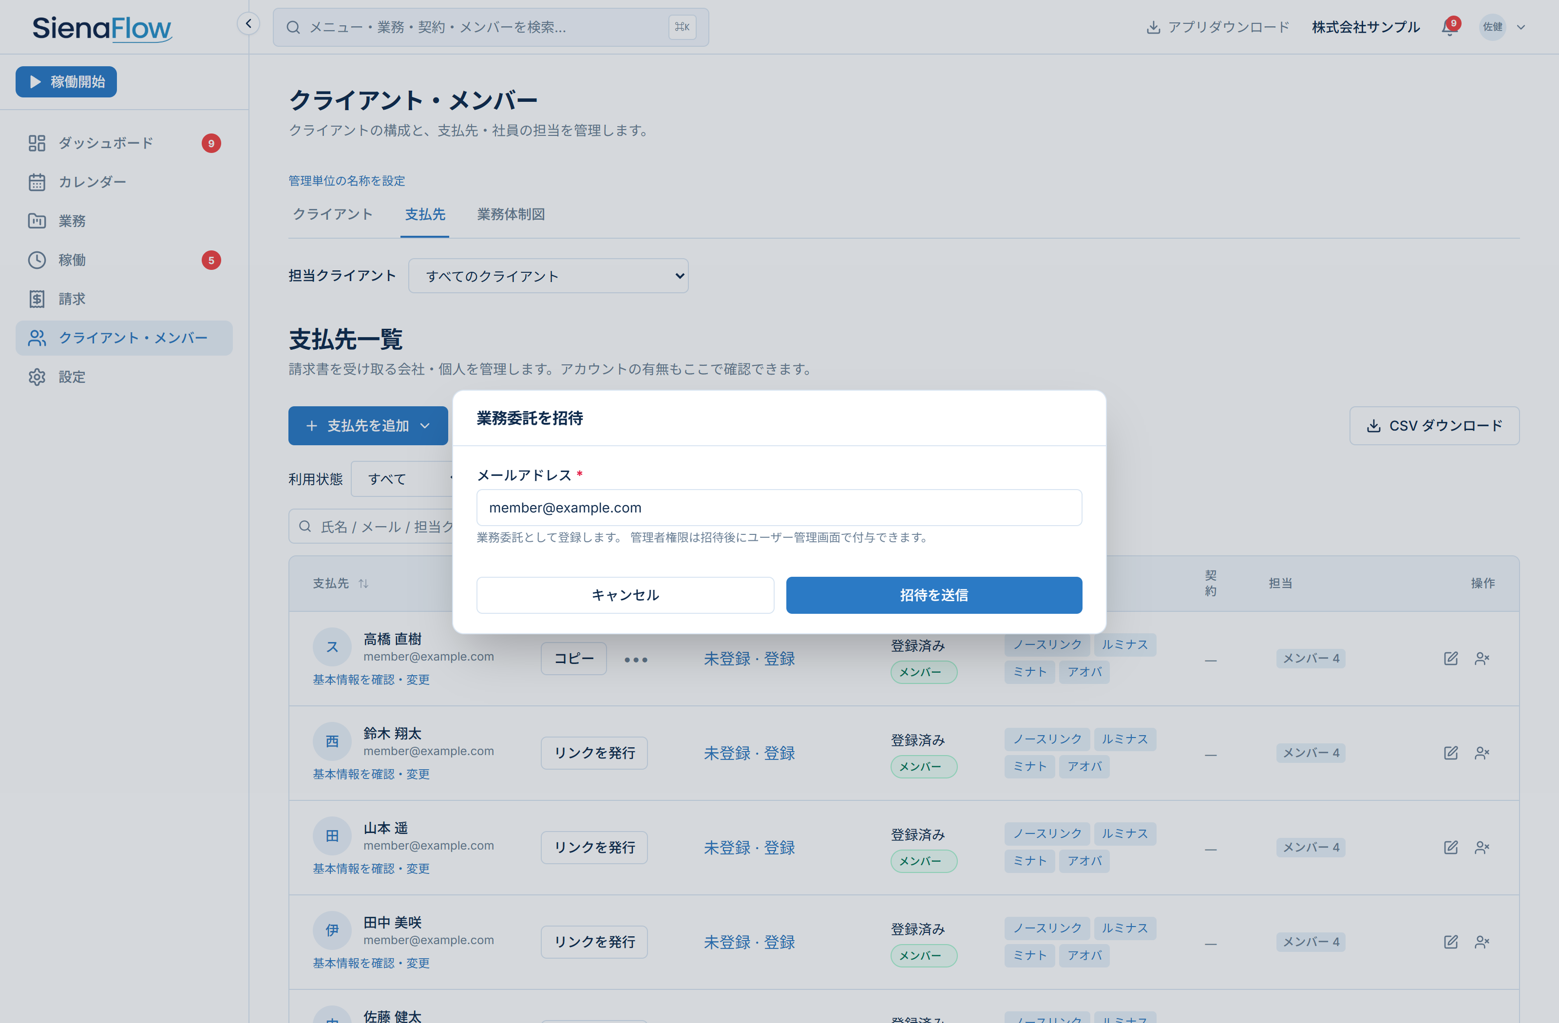Viewport: 1559px width, 1023px height.
Task: Click 未登録・登録 for 鈴木 翔太
Action: click(749, 753)
